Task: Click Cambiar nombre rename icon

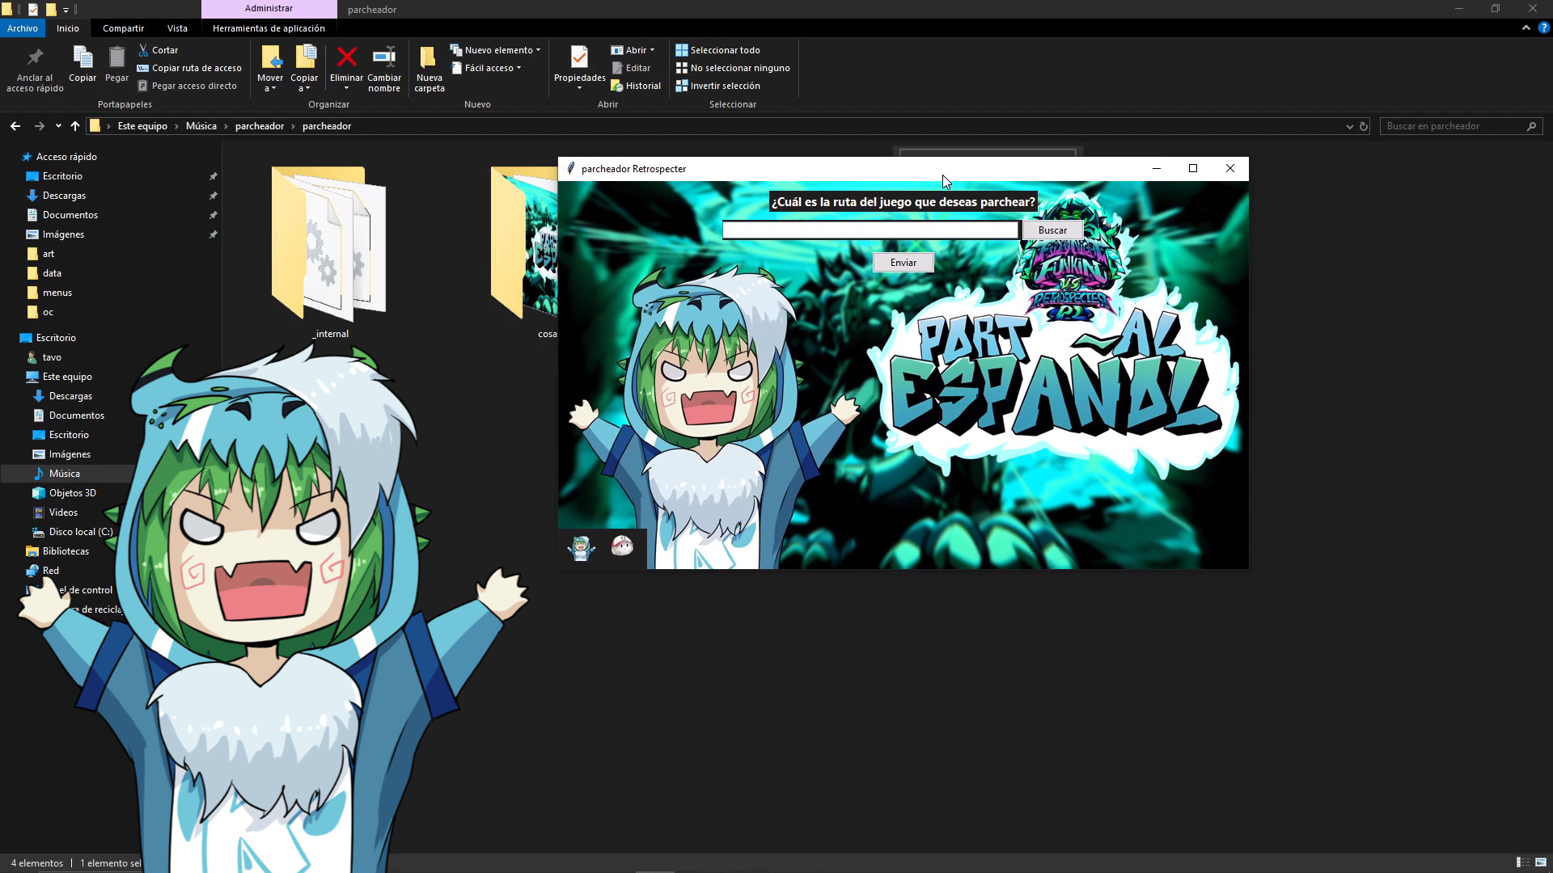Action: pyautogui.click(x=383, y=57)
